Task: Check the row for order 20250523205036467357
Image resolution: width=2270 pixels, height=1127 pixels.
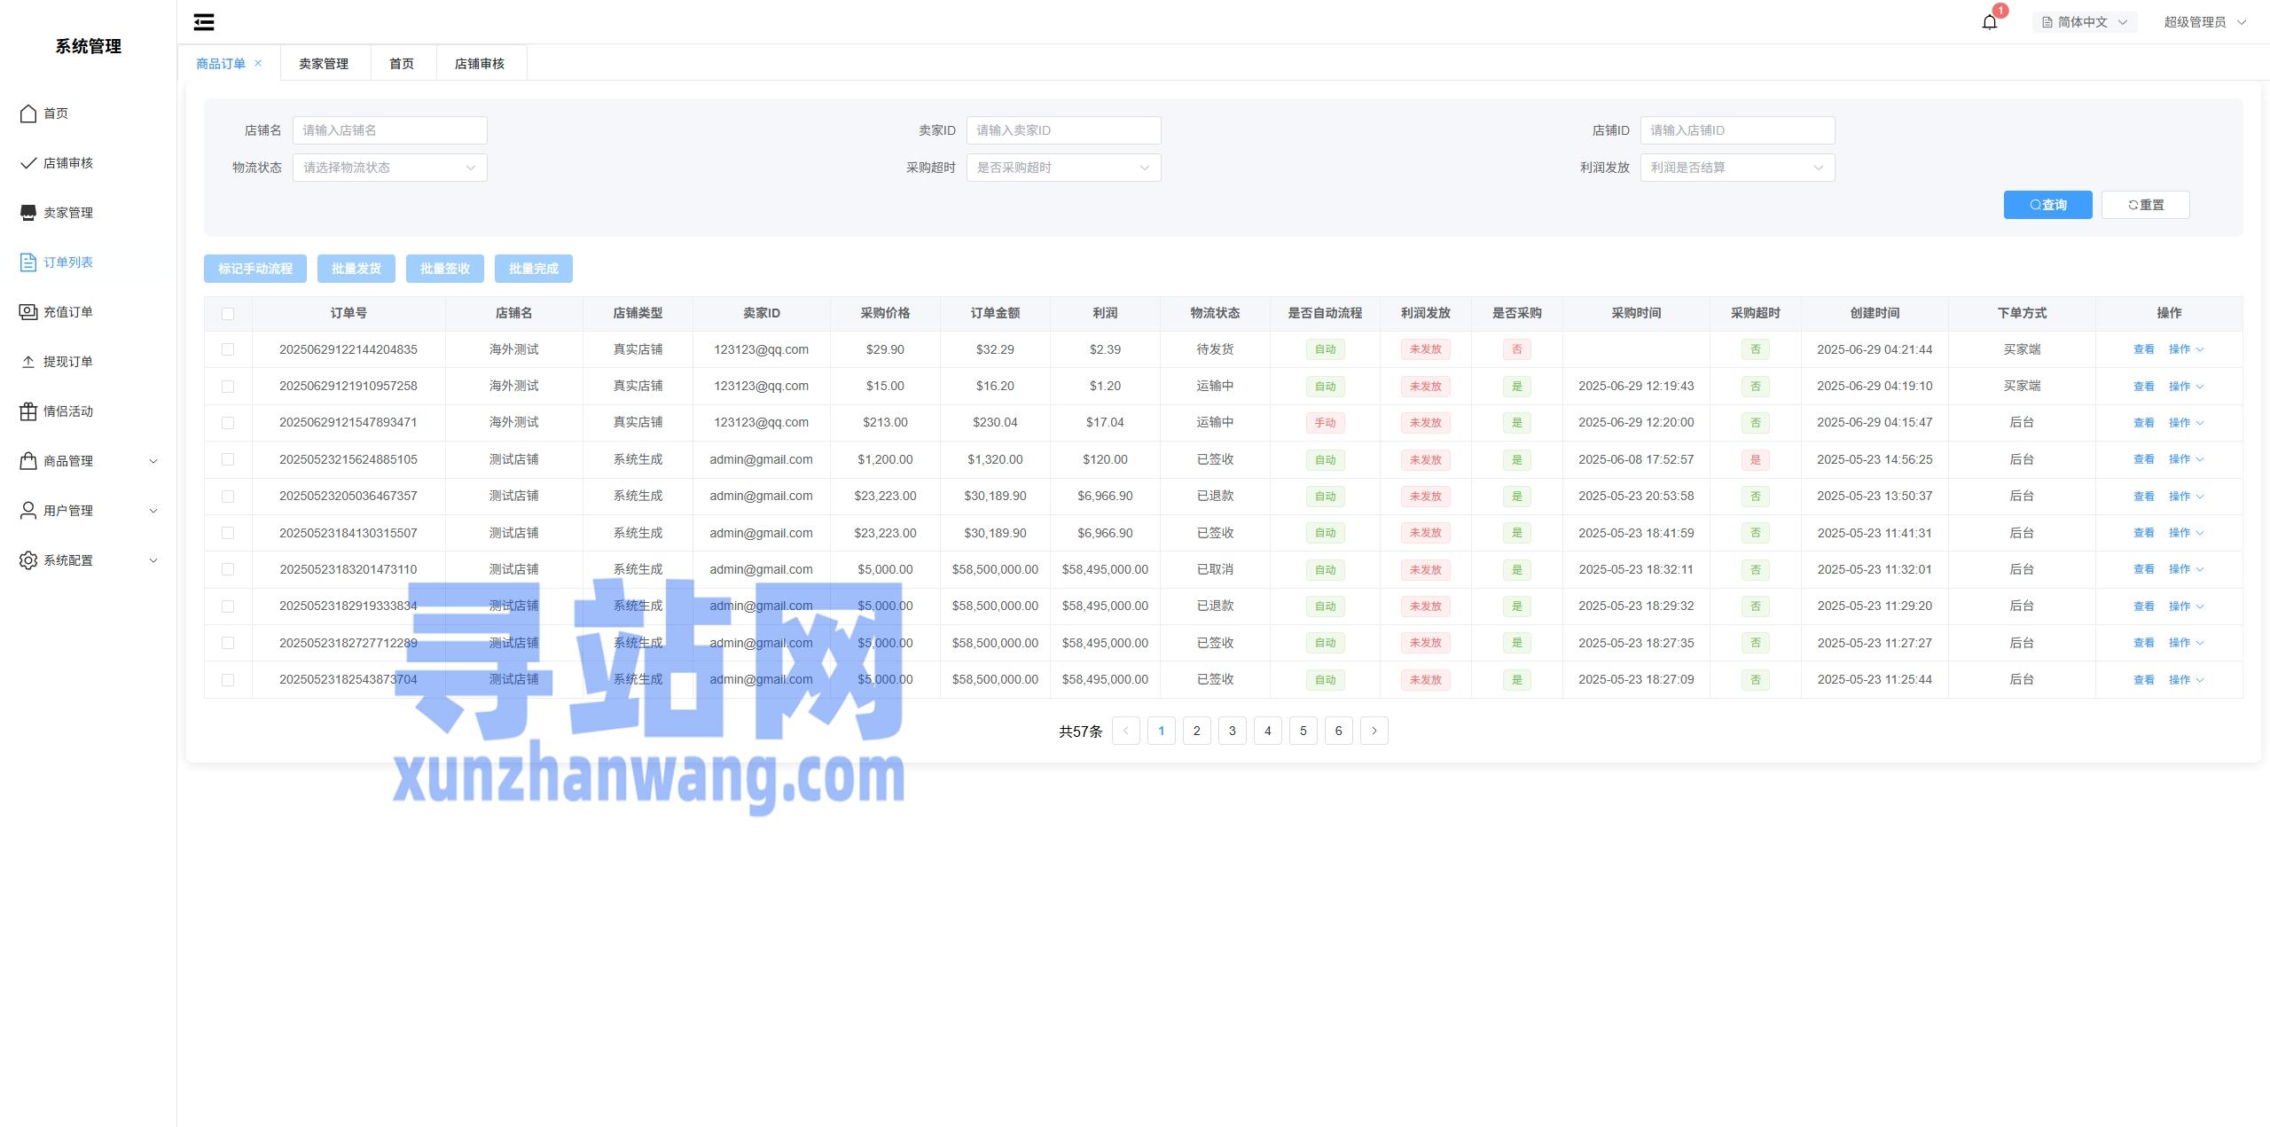Action: [x=228, y=497]
